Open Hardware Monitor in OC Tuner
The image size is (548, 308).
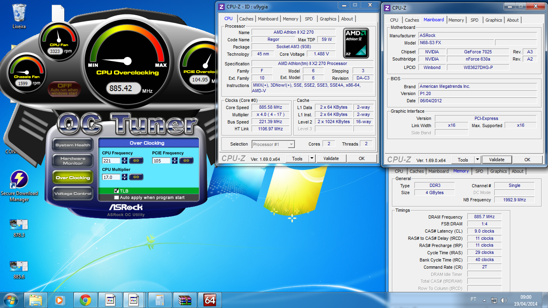tap(73, 161)
